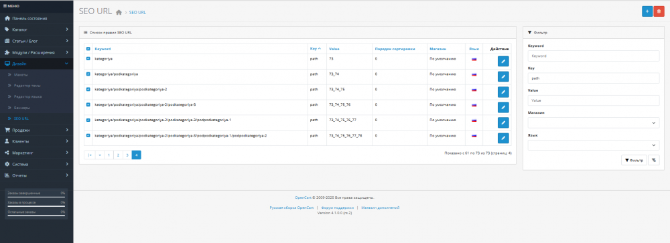
Task: Toggle the select-all checkbox in header
Action: point(88,49)
